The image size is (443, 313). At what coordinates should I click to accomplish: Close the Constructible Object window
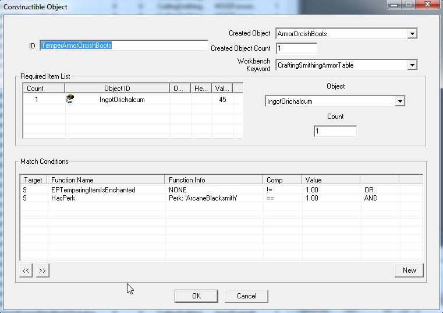tap(428, 4)
